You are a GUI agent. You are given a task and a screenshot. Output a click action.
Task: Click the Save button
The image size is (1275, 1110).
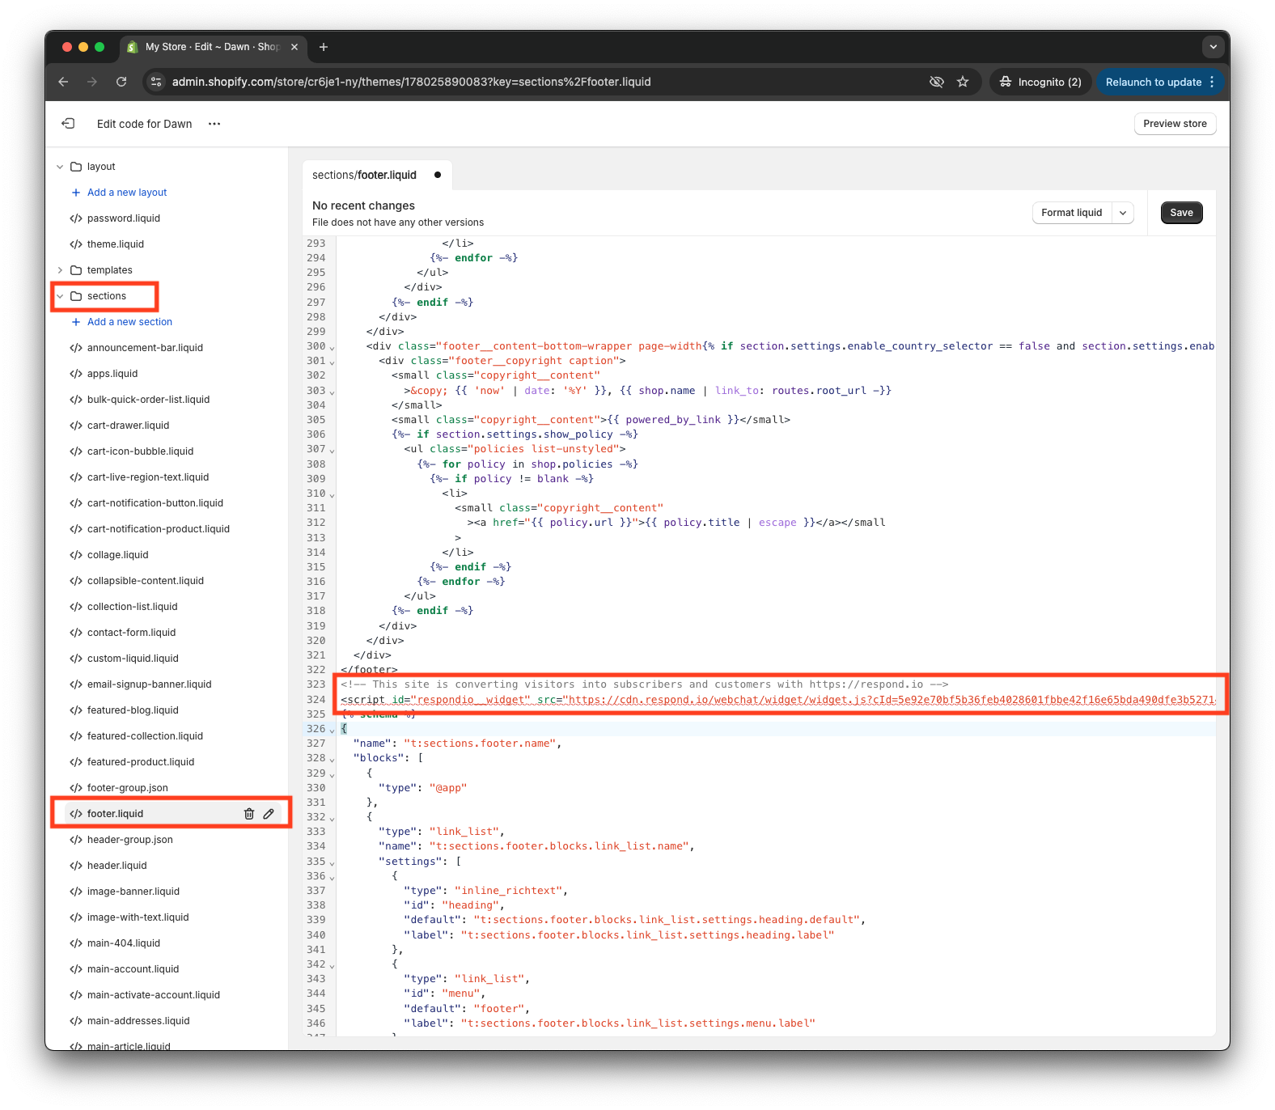[1181, 213]
